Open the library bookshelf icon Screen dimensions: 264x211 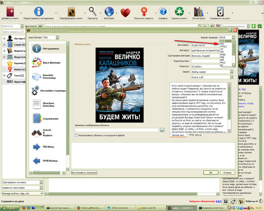199,12
